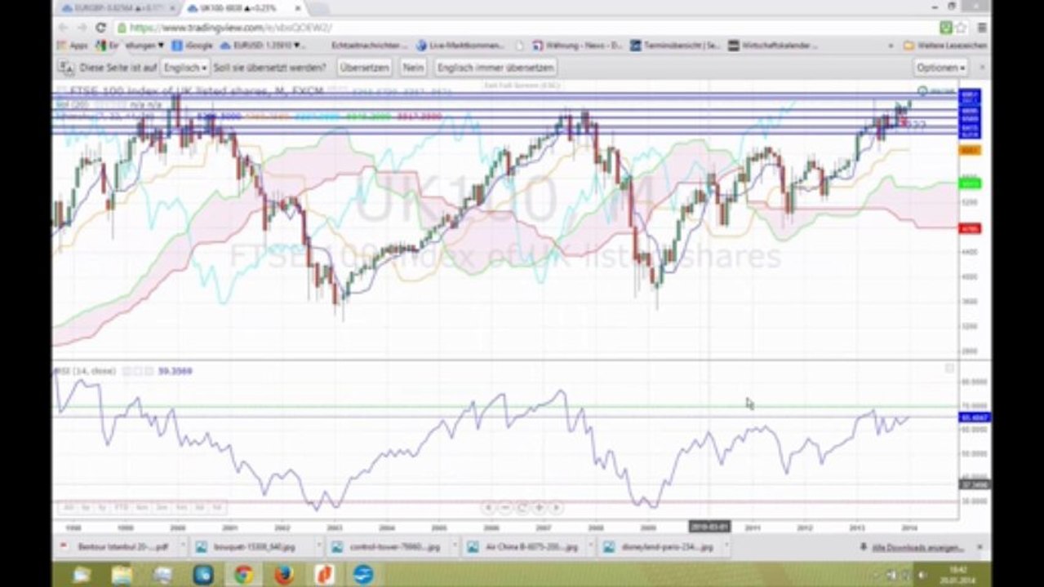Click the red price label on axis
The height and width of the screenshot is (587, 1044).
[x=970, y=229]
